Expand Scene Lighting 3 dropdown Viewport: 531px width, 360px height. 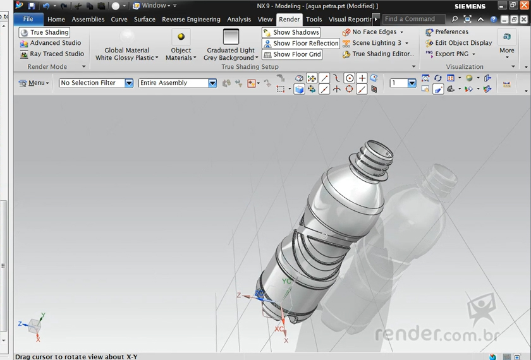406,44
